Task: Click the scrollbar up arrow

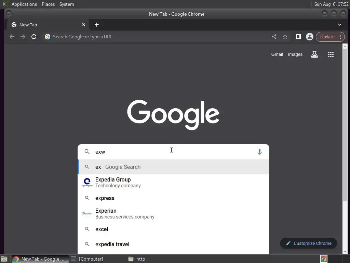Action: point(345,46)
